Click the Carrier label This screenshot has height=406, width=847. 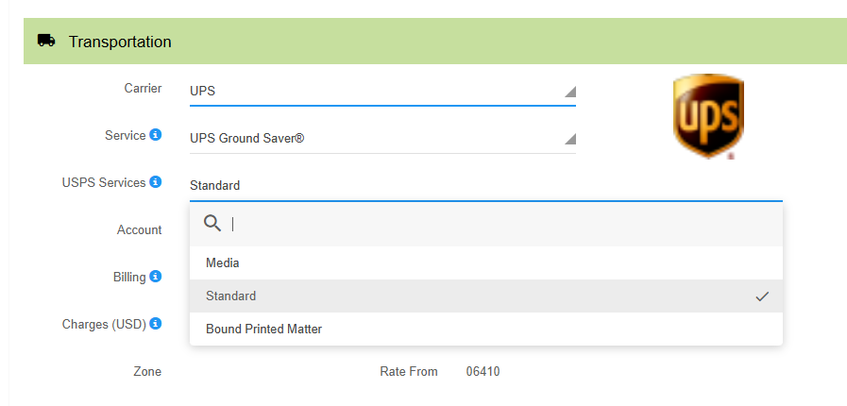coord(143,88)
